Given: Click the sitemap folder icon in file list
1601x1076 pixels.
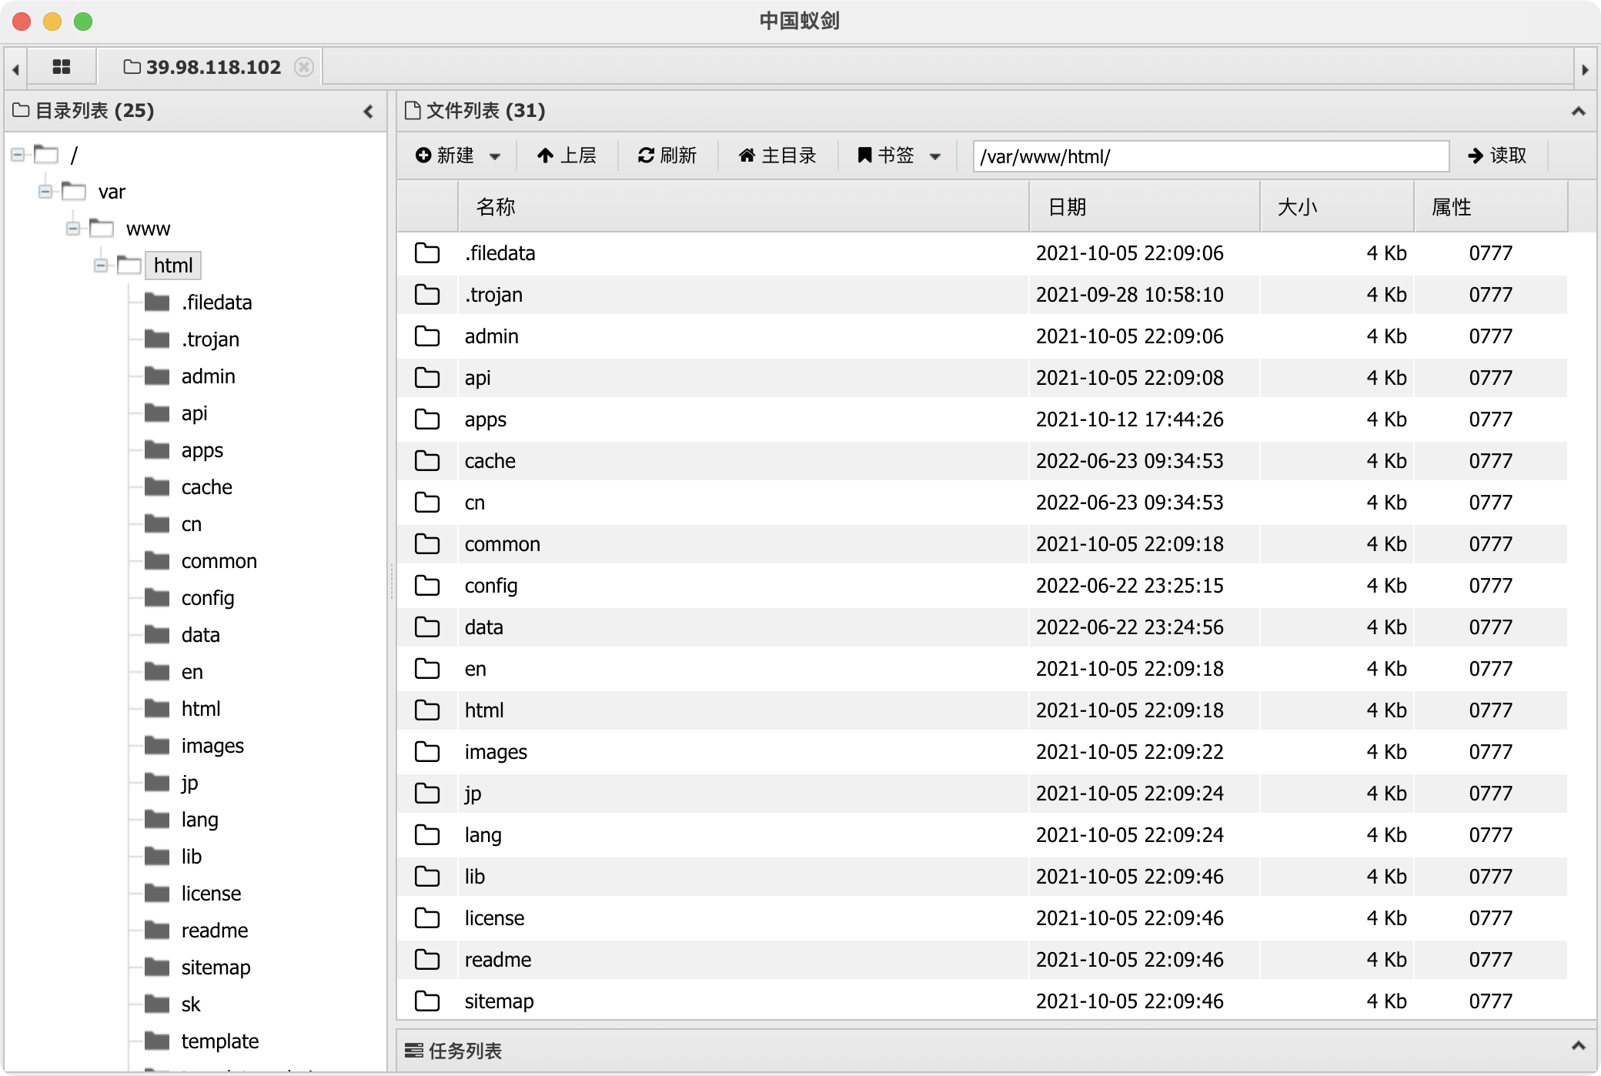Looking at the screenshot, I should point(427,1001).
